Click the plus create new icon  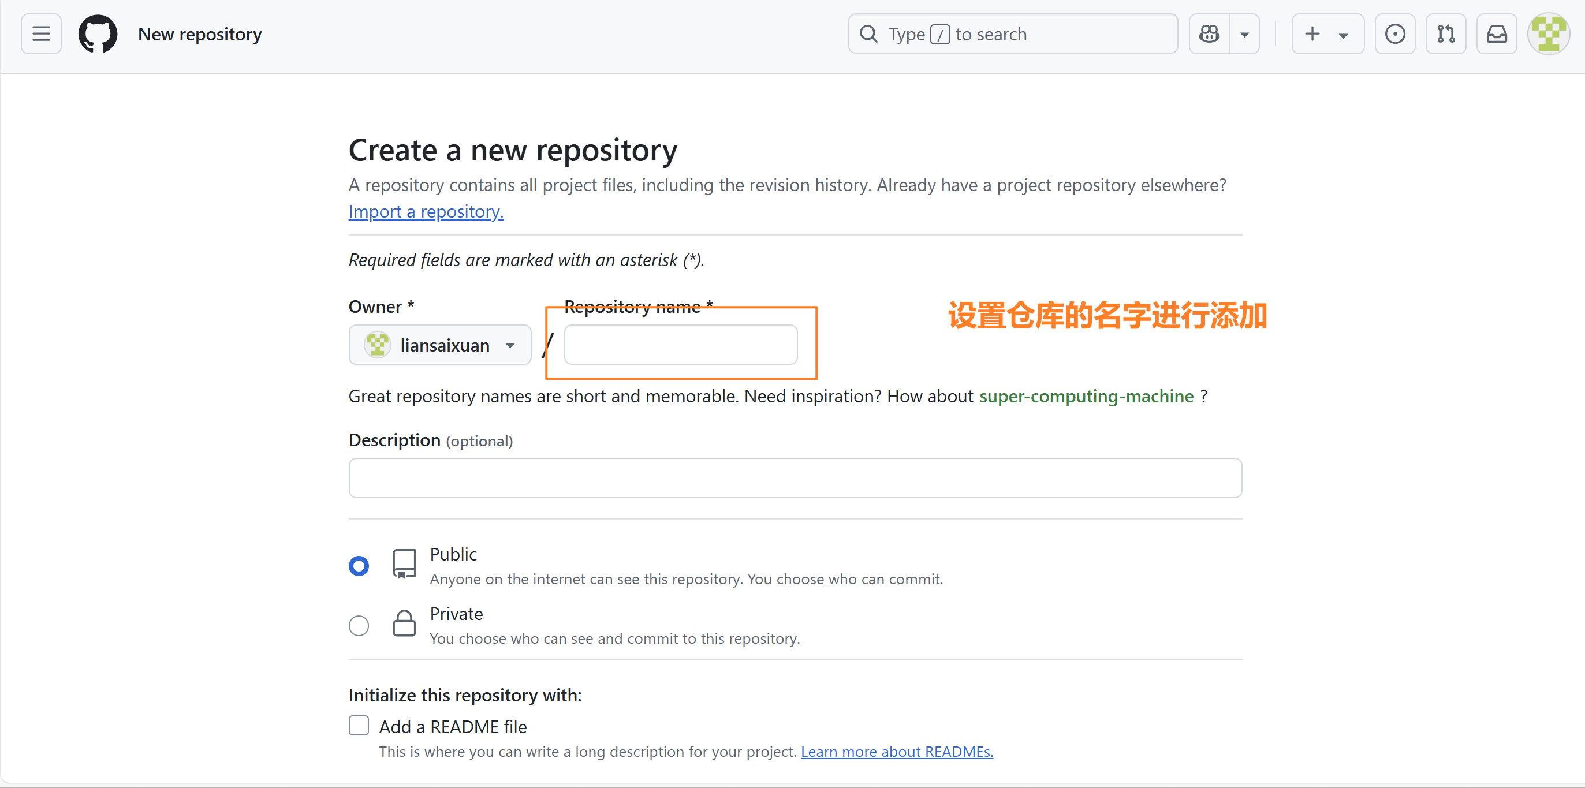(1312, 34)
